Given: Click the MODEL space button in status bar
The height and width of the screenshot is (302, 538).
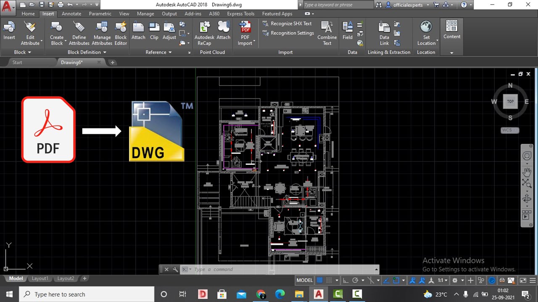Looking at the screenshot, I should (x=305, y=280).
